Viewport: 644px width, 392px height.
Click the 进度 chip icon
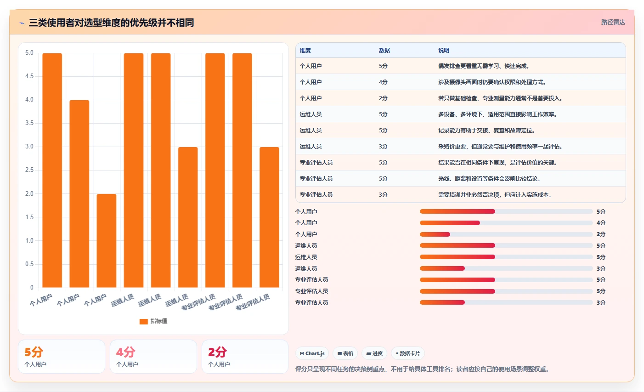[368, 354]
